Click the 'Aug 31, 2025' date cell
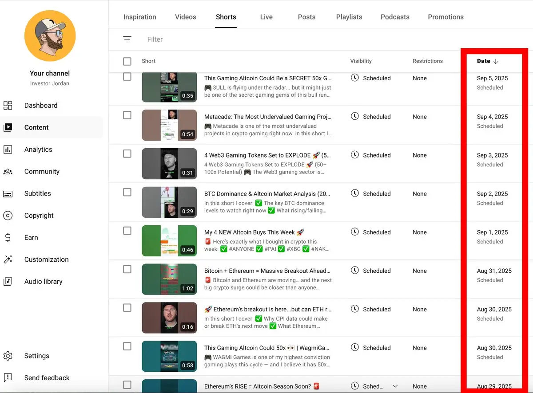The width and height of the screenshot is (533, 393). (x=494, y=271)
